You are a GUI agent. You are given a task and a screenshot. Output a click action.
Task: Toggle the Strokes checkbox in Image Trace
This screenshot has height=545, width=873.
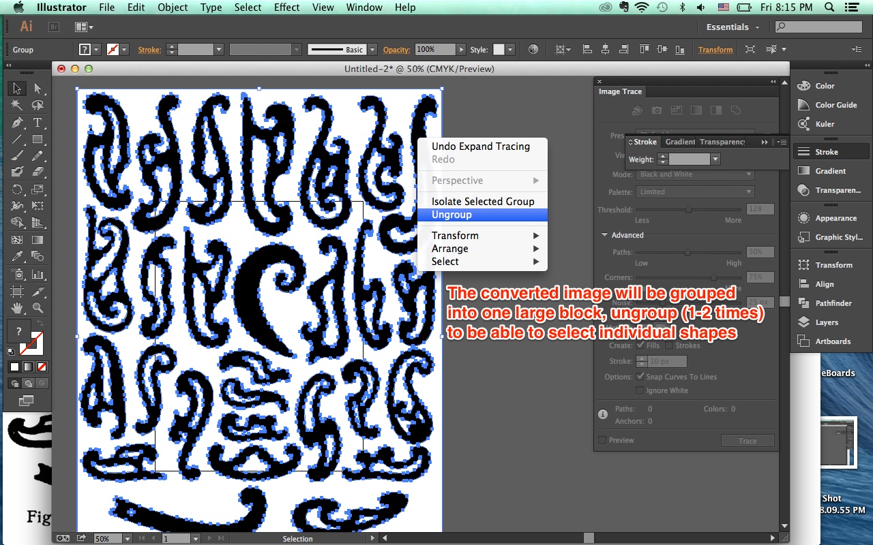click(x=668, y=345)
